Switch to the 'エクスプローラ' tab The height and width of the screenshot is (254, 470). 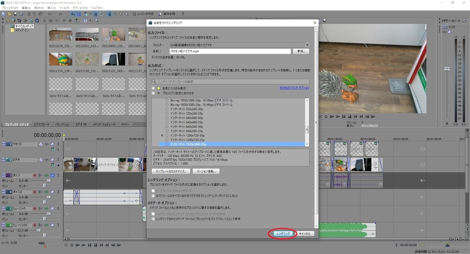(42, 124)
